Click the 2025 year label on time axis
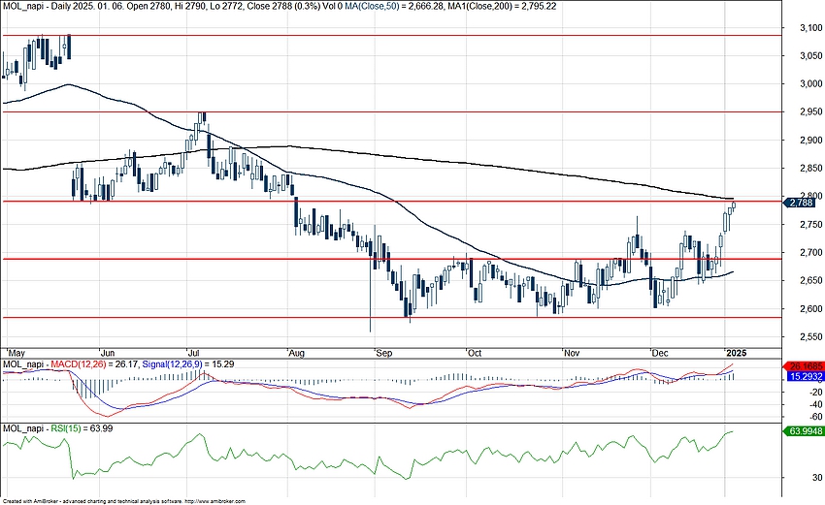Screen dimensions: 825x505 [x=736, y=353]
